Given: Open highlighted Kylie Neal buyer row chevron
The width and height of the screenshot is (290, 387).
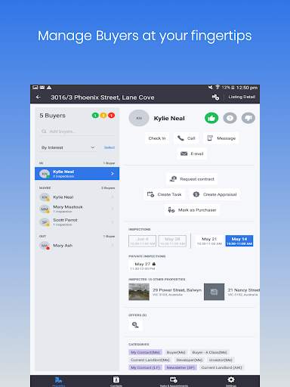Looking at the screenshot, I should 113,174.
